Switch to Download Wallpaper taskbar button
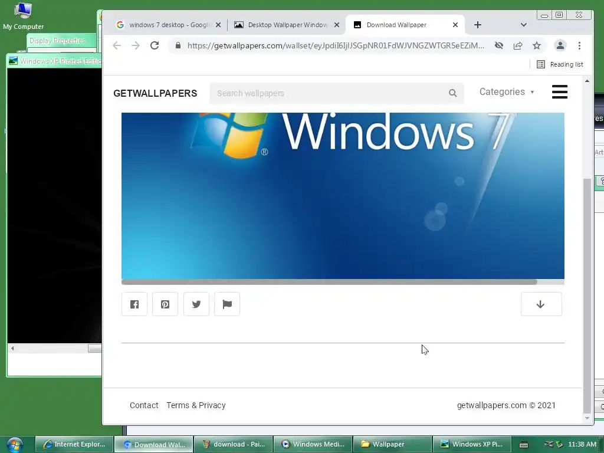 tap(154, 444)
